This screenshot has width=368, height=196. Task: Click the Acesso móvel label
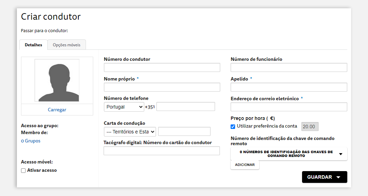click(37, 162)
